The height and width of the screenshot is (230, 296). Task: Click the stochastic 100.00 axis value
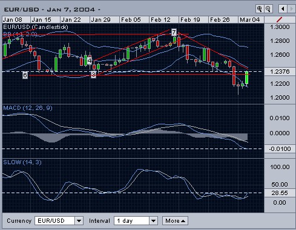click(280, 167)
